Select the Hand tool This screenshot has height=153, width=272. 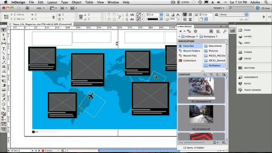tap(3, 104)
